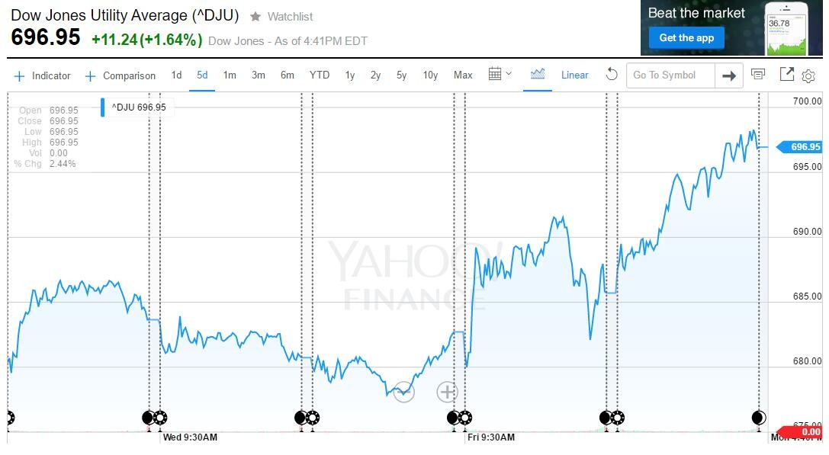Click the Go To Symbol field
The width and height of the screenshot is (829, 455).
tap(670, 75)
